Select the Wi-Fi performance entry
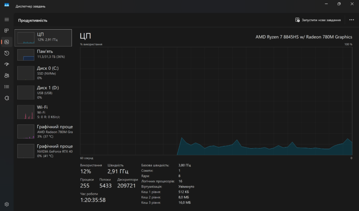Viewport: 359px width, 211px height. click(43, 112)
